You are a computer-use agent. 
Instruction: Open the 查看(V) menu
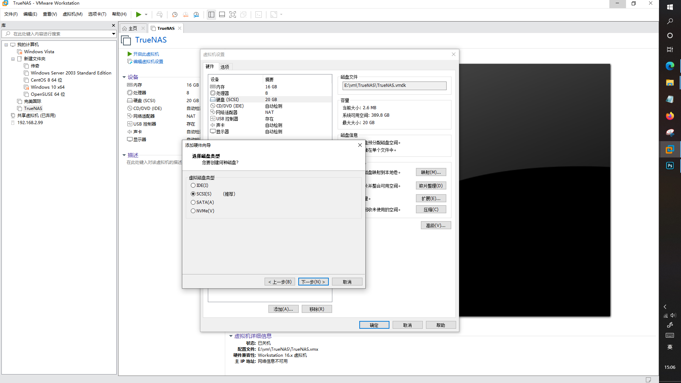point(50,14)
